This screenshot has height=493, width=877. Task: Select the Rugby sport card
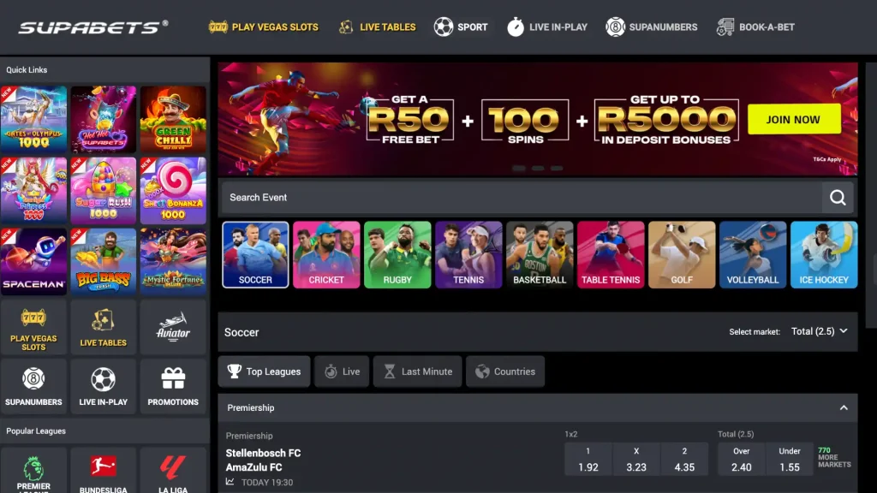pos(397,255)
